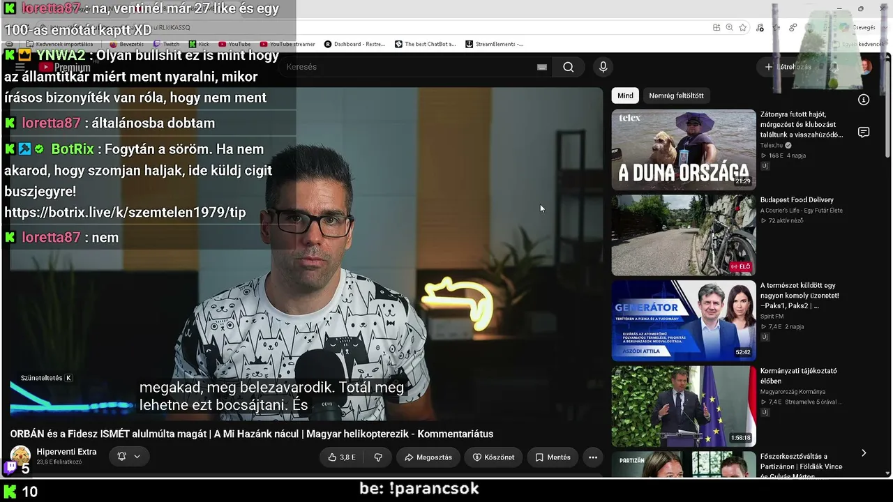Open the YouTube bookmark in bookmarks bar
This screenshot has height=502, width=893.
click(234, 44)
